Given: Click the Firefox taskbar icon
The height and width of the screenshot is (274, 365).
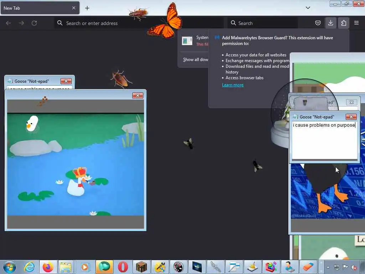Looking at the screenshot, I should click(x=48, y=267).
